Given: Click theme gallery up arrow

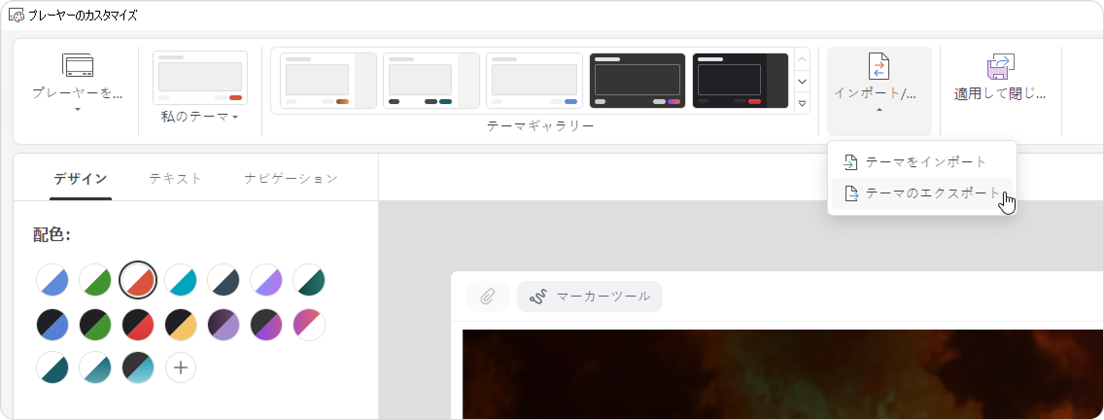Looking at the screenshot, I should 802,58.
